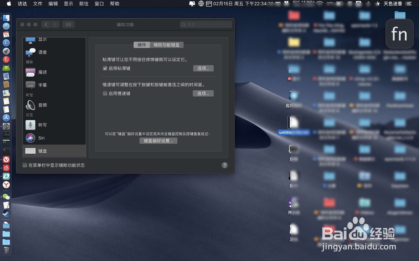The height and width of the screenshot is (261, 419).
Task: Launch Yandex browser from the Dock
Action: pos(6,185)
